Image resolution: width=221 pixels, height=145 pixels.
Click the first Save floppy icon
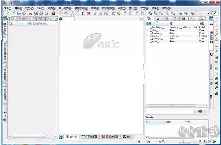pos(31,13)
